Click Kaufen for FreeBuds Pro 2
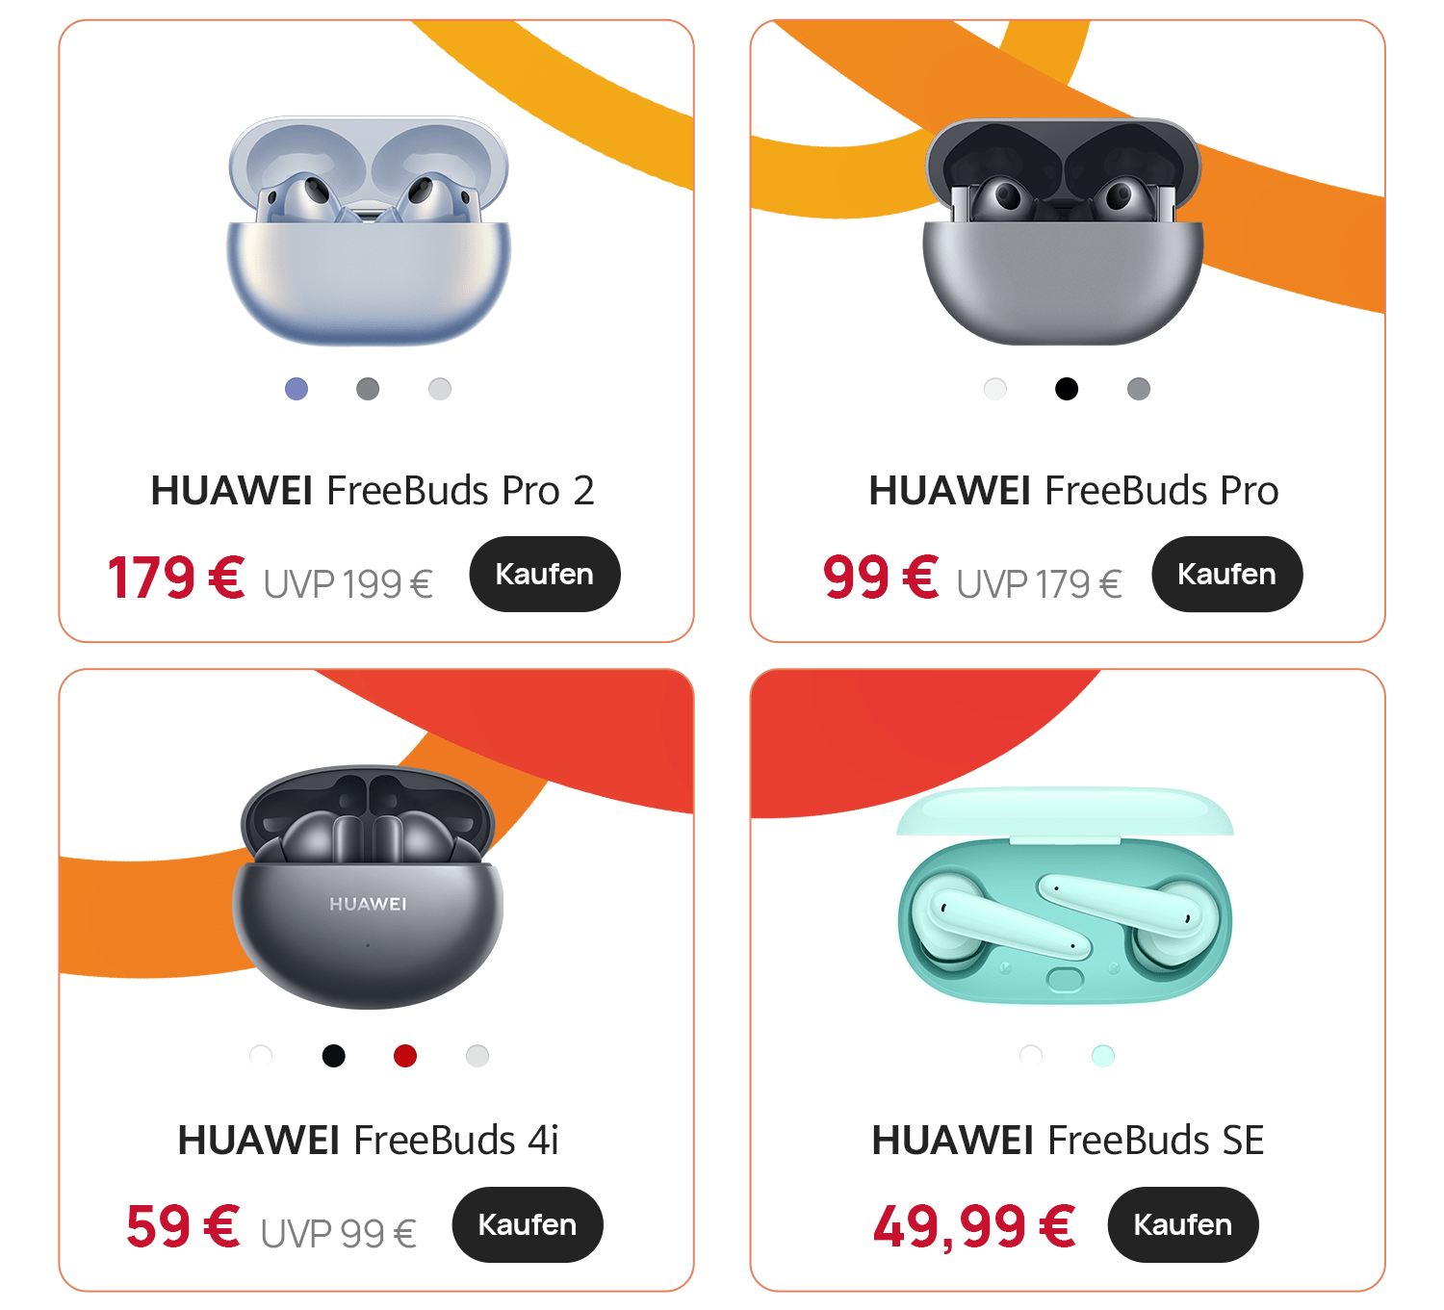Viewport: 1444px width, 1310px height. pos(545,574)
